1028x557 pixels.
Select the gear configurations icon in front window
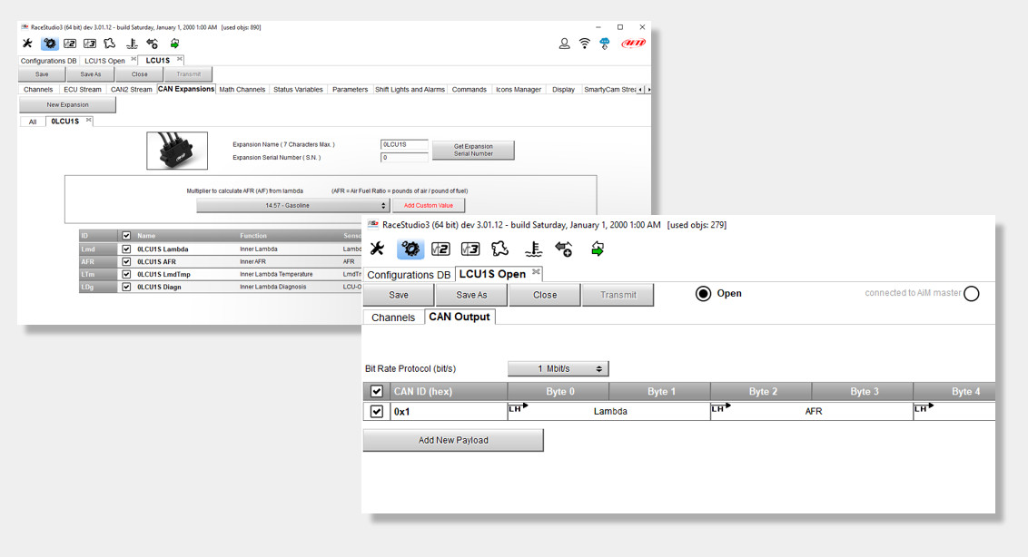[x=410, y=249]
